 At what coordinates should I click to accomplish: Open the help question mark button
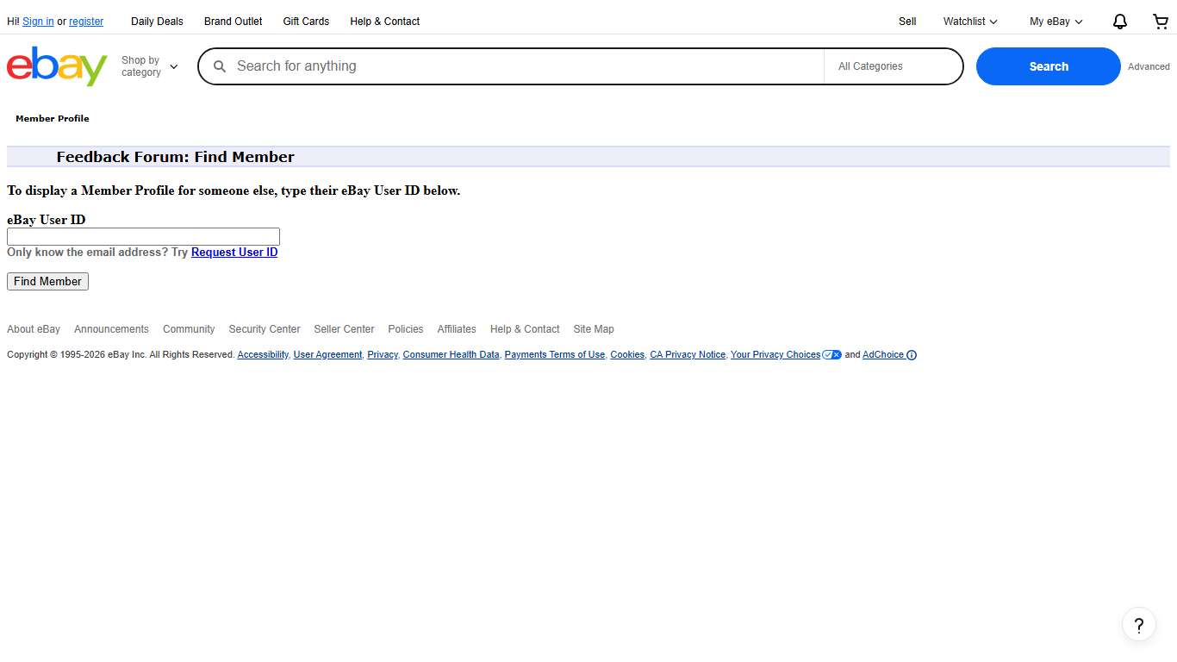1139,624
